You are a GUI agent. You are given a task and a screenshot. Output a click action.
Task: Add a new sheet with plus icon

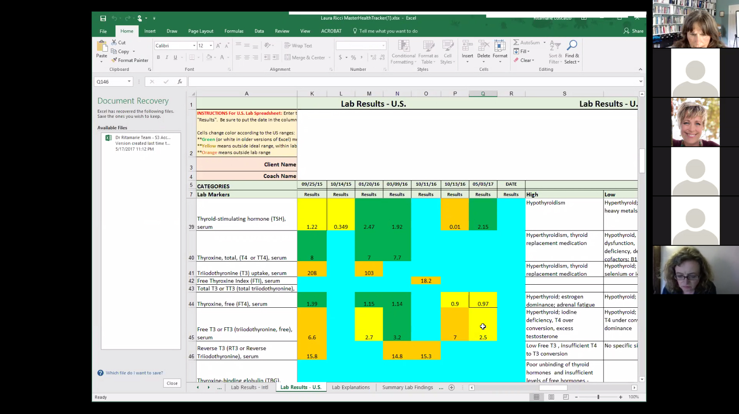[x=452, y=388]
